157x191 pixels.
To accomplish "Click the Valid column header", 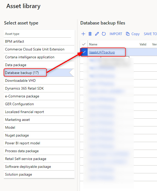I will click(143, 44).
